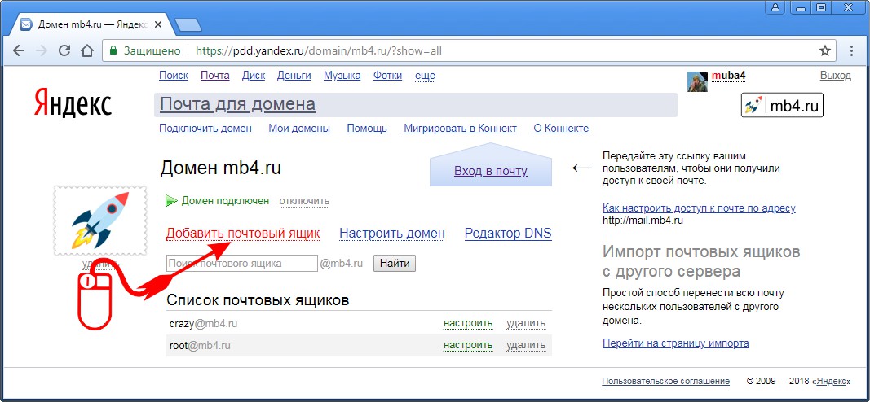The width and height of the screenshot is (870, 402).
Task: Open Редактор DNS link
Action: pos(508,234)
